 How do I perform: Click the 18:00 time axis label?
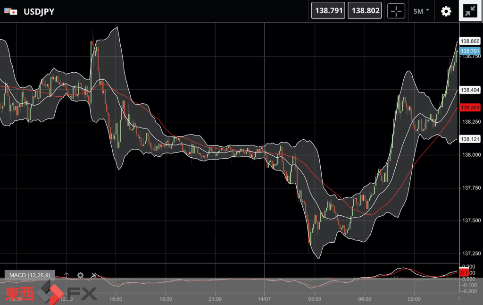(166, 299)
